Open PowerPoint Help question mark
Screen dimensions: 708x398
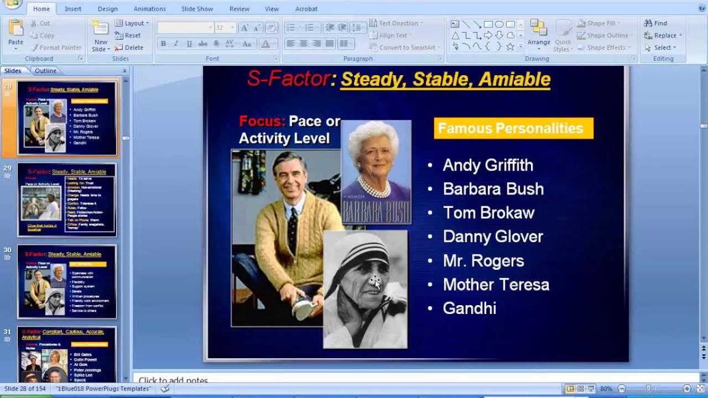tap(702, 8)
